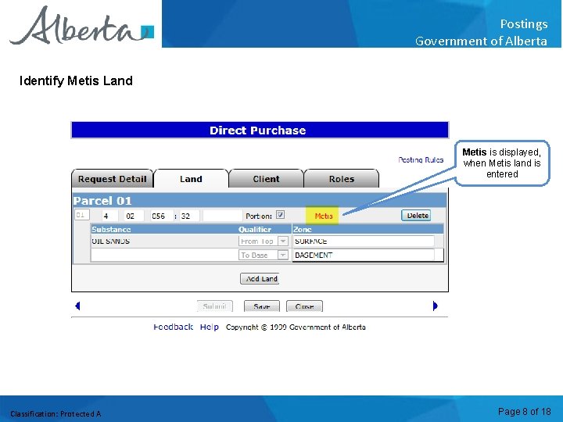Click the BASEMENT zone input field

point(364,255)
